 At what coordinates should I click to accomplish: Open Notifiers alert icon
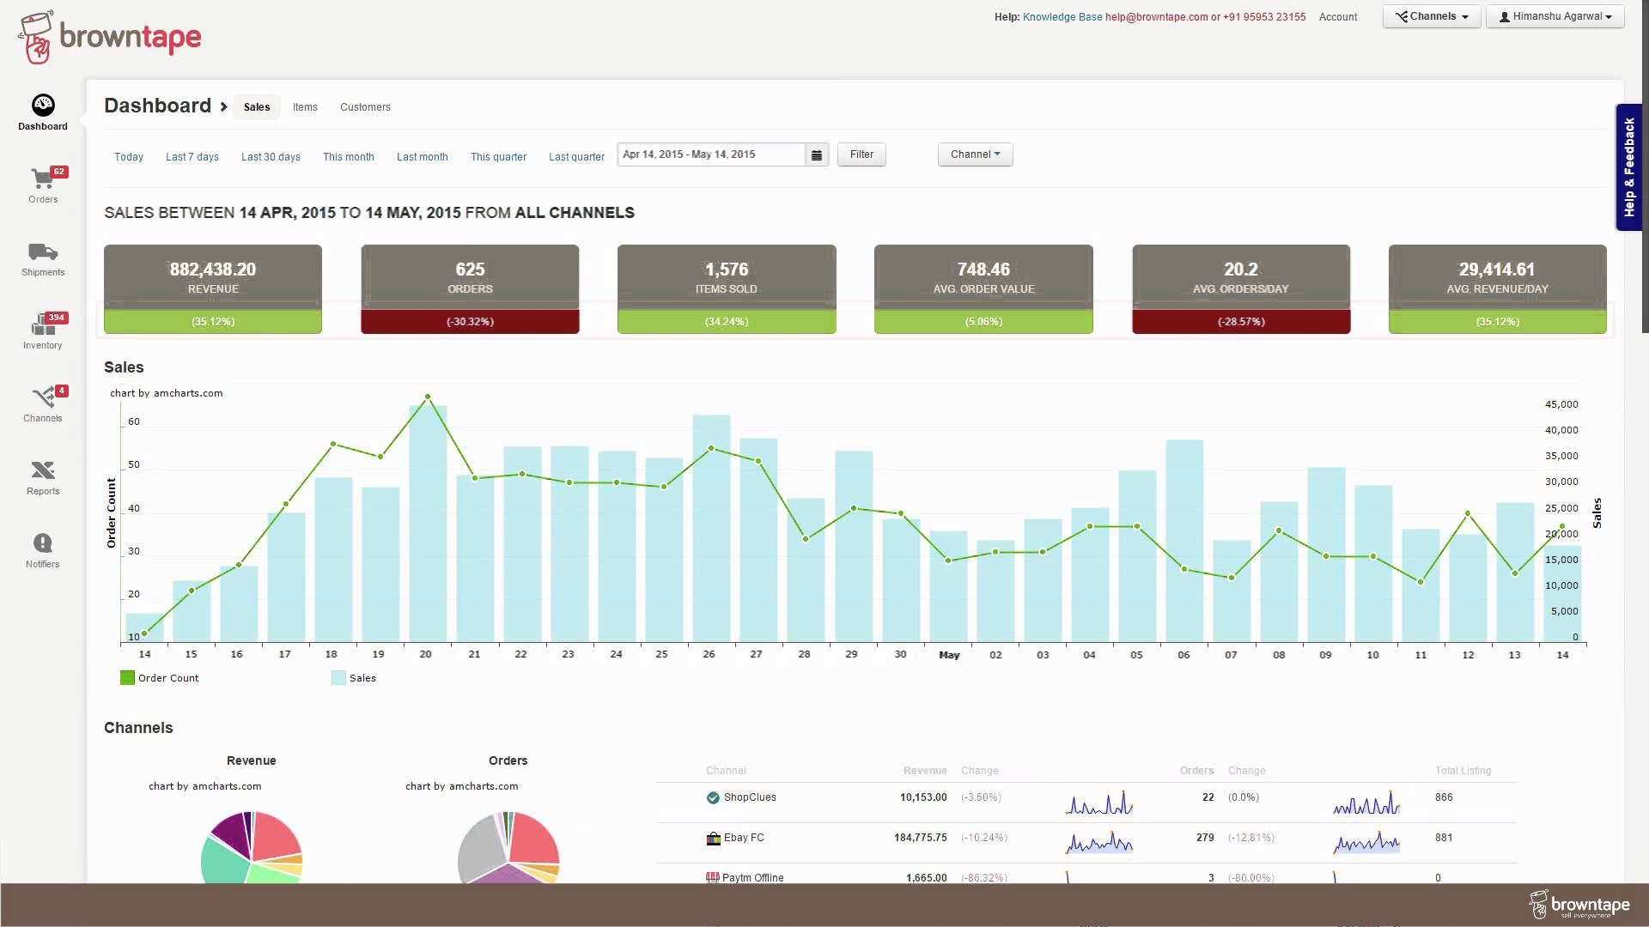point(43,543)
